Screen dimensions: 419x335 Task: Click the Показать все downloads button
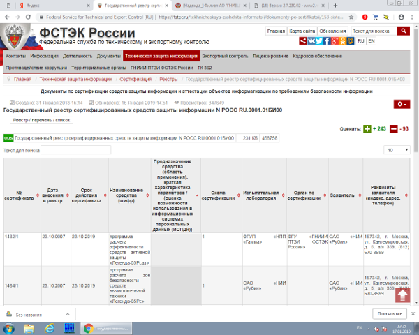click(x=390, y=314)
